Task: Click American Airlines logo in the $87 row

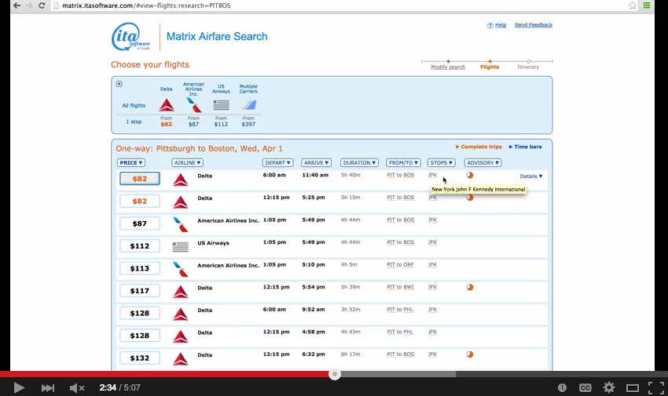Action: [x=180, y=224]
